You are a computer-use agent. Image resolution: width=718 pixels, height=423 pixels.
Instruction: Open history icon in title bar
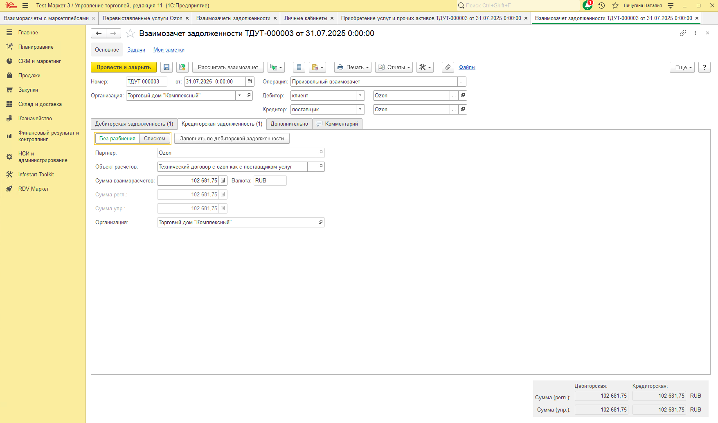(601, 5)
